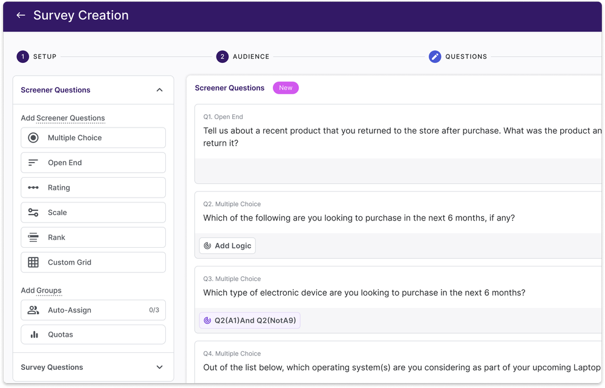Click the Custom Grid table icon
Viewport: 605px width, 388px height.
tap(33, 262)
